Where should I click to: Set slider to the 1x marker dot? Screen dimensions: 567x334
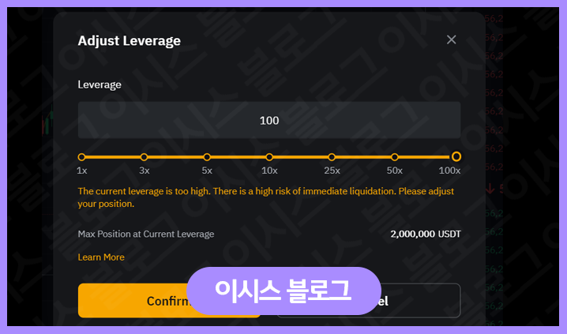pyautogui.click(x=81, y=157)
